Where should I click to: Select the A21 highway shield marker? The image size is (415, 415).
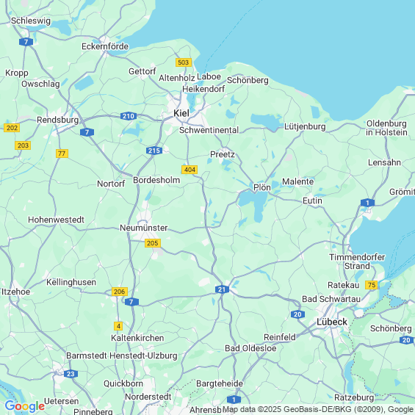point(222,289)
